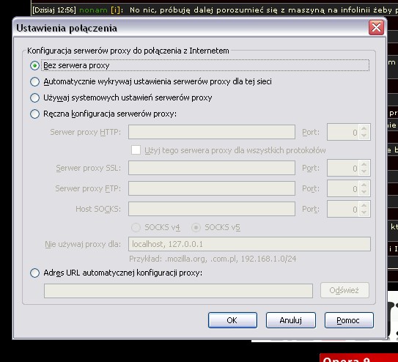Click 'Przykład: .mozilla.org, .com.pl' hint text
Viewport: 398px width, 362px height.
tap(213, 259)
